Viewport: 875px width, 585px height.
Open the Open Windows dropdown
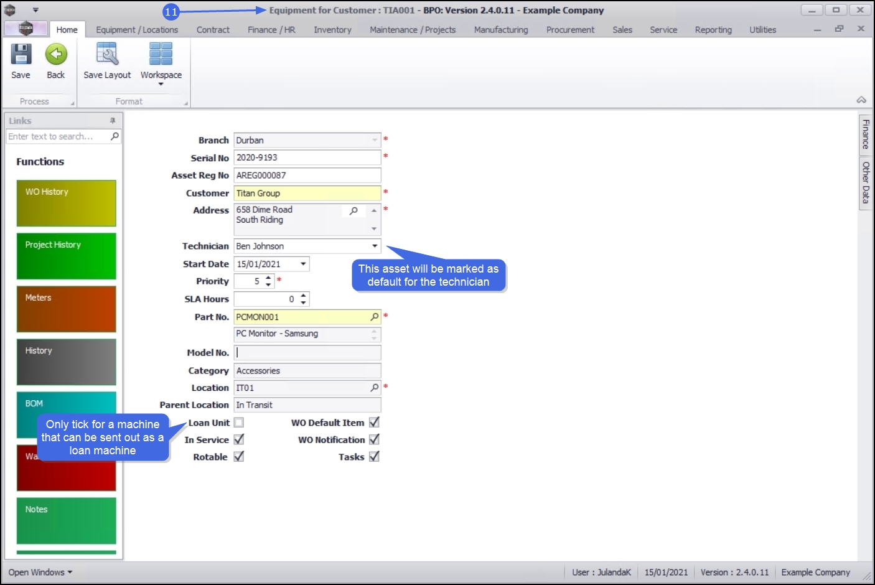(40, 573)
